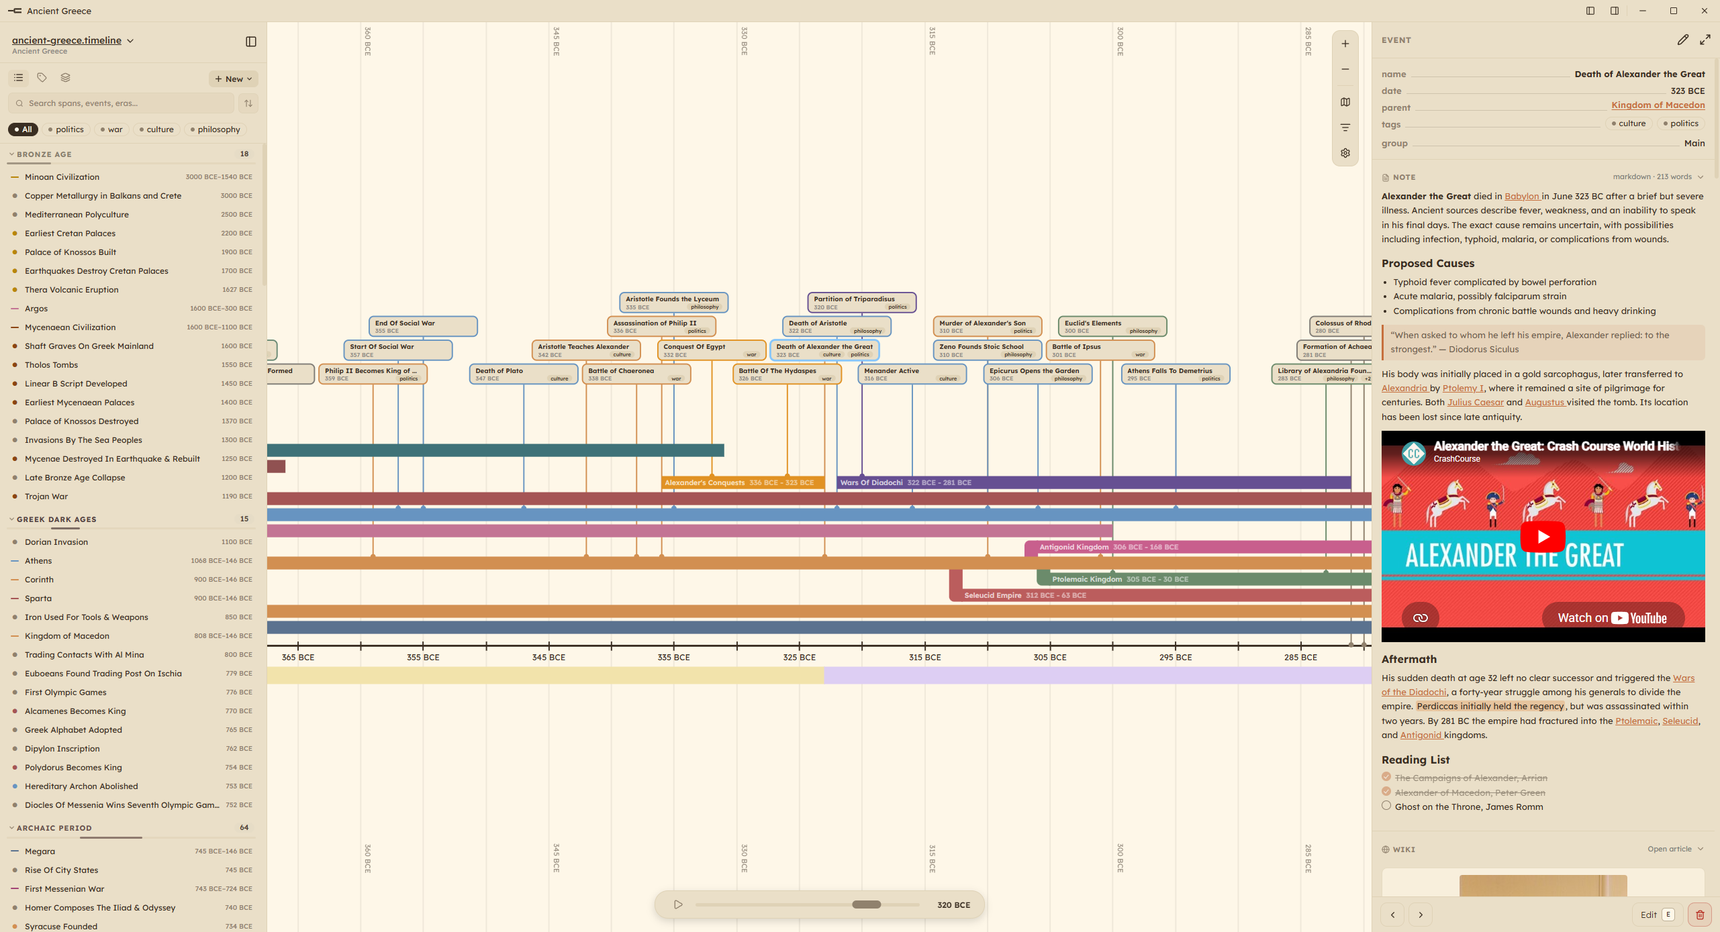Go to previous event arrow

click(x=1393, y=915)
